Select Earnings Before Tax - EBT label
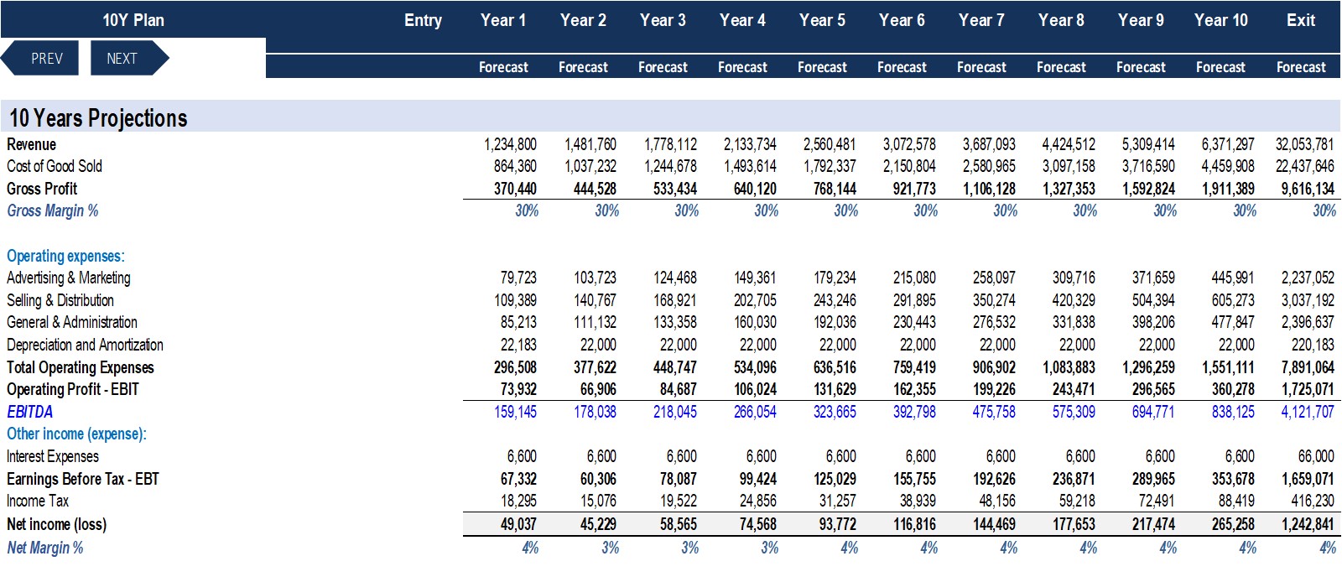This screenshot has height=582, width=1342. (x=83, y=479)
